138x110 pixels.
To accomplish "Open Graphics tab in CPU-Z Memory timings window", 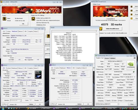I will pos(79,68).
